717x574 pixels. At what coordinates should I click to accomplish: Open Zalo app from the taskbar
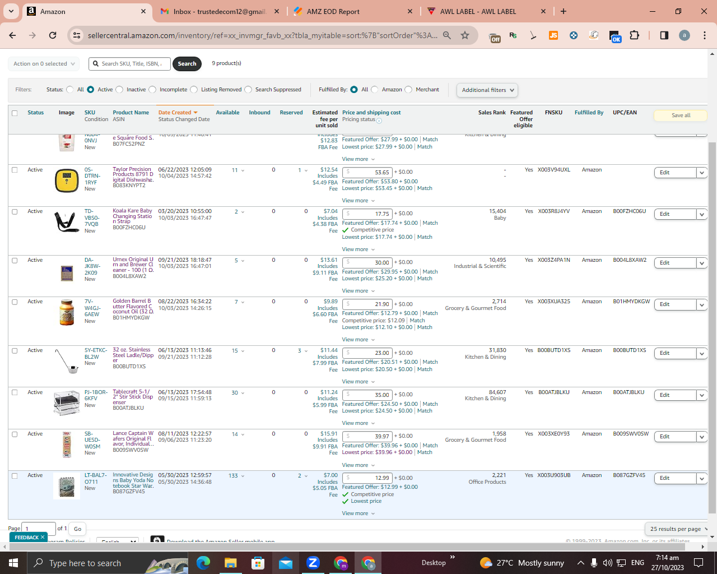[313, 563]
